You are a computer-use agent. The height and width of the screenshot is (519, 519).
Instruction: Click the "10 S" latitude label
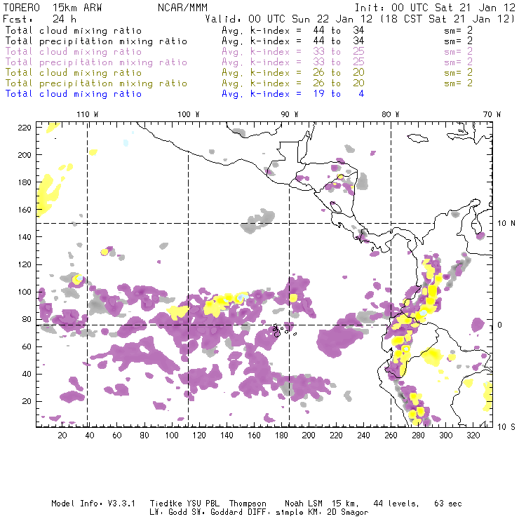(506, 427)
